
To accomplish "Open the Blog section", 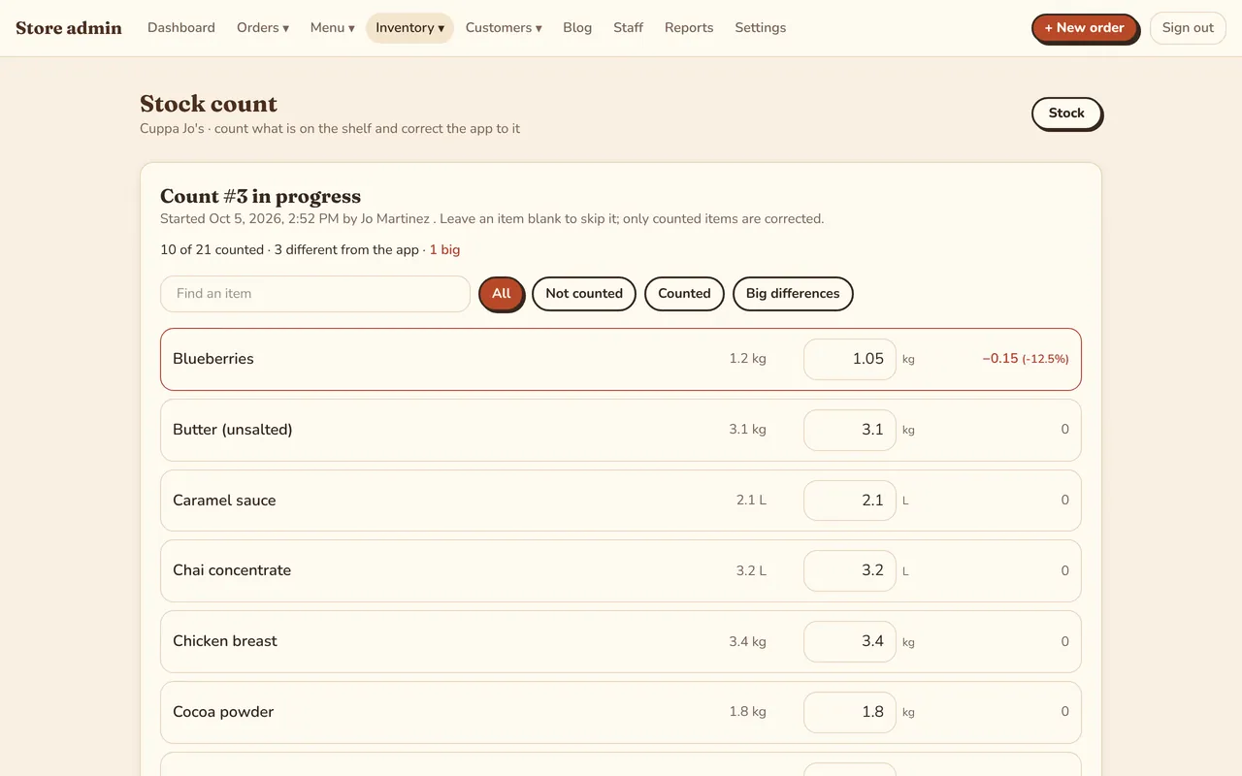I will [x=577, y=28].
